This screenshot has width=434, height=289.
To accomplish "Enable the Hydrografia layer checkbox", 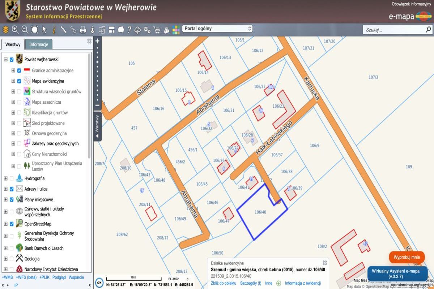I will 12,178.
